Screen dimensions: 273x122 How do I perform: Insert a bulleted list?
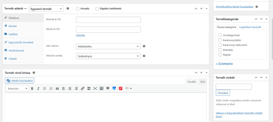coord(45,89)
